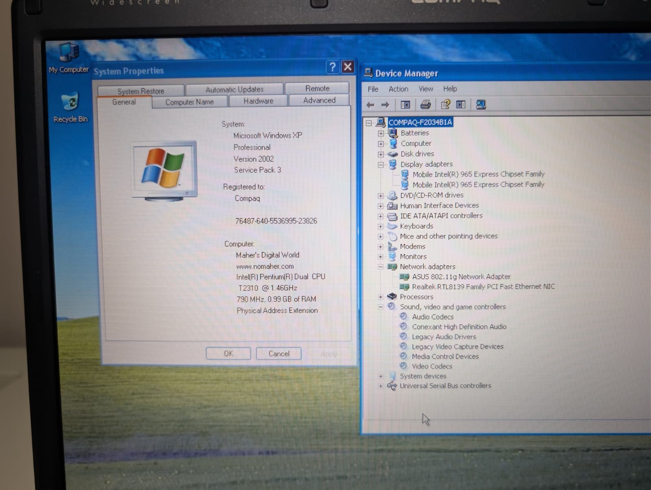This screenshot has width=651, height=490.
Task: Collapse Sound, video and game controllers node
Action: click(380, 307)
